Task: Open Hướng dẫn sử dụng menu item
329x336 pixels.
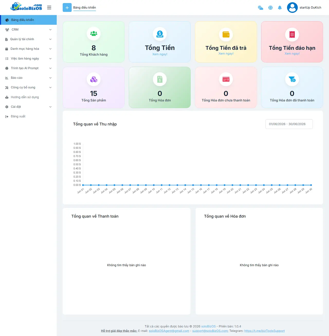Action: [x=28, y=97]
